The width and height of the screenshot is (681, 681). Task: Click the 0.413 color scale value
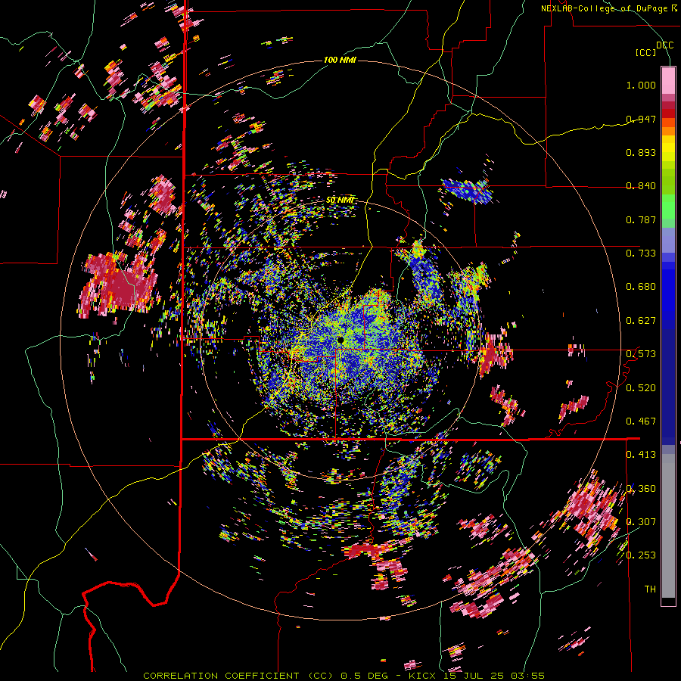[x=641, y=455]
